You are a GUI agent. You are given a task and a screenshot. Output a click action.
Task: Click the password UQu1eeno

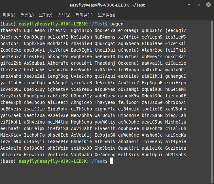click(x=34, y=30)
